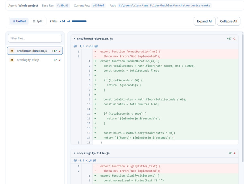Viewport: 245px width, 184px height.
Task: Click the slugify-title.js header title text
Action: (x=93, y=153)
